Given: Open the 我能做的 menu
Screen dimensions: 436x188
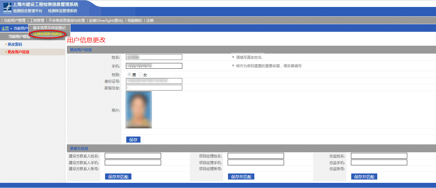Looking at the screenshot, I should (x=135, y=21).
